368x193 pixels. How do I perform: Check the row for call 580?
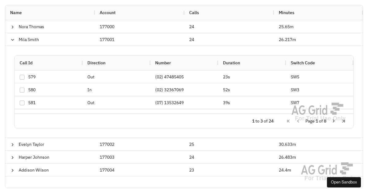[x=22, y=90]
